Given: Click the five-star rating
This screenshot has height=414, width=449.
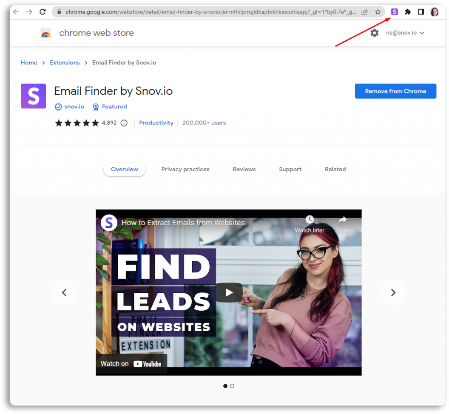Looking at the screenshot, I should tap(77, 123).
